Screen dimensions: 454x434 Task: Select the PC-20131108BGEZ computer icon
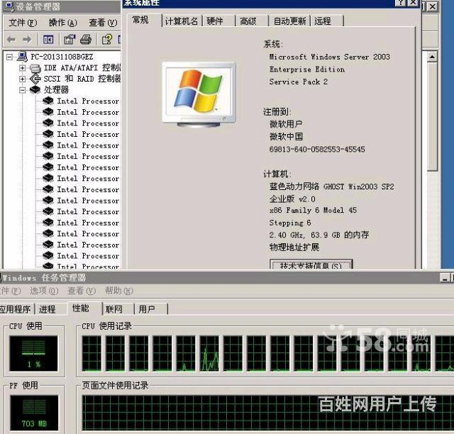click(22, 57)
